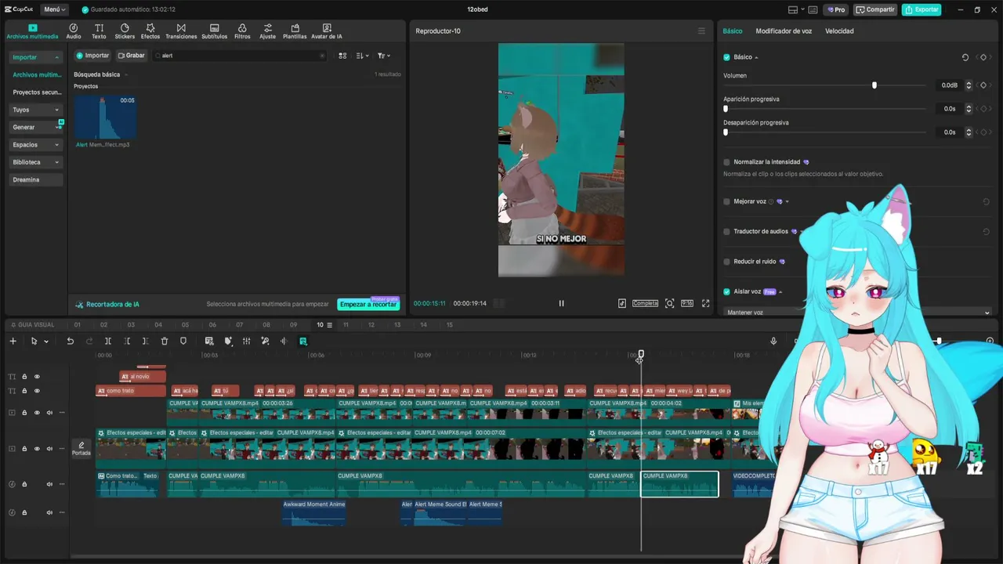Open the filter dropdown in media panel
The image size is (1003, 564).
point(384,56)
